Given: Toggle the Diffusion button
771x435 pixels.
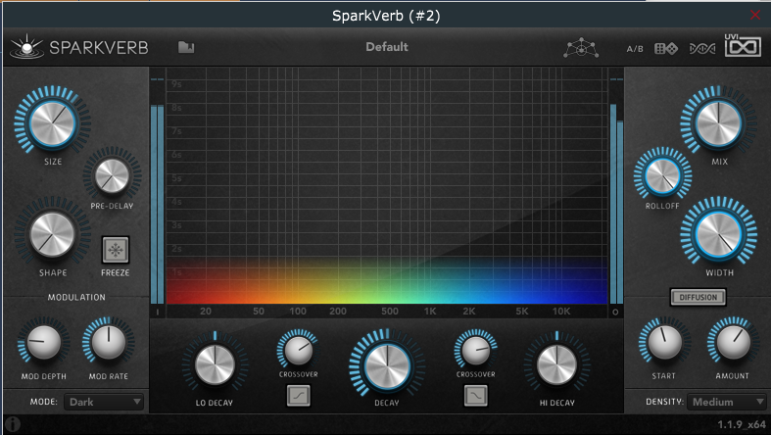Looking at the screenshot, I should point(698,297).
